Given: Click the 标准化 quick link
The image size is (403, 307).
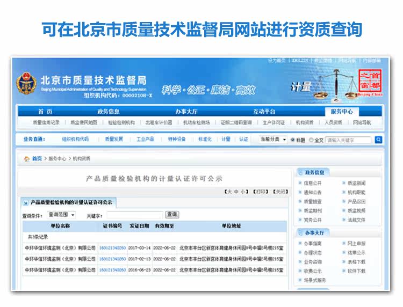Looking at the screenshot, I should click(205, 139).
